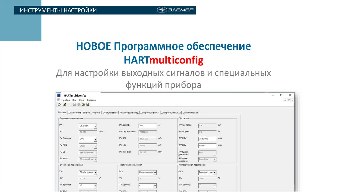This screenshot has width=343, height=192.
Task: Click the PV USL field
Action: click(x=148, y=139)
